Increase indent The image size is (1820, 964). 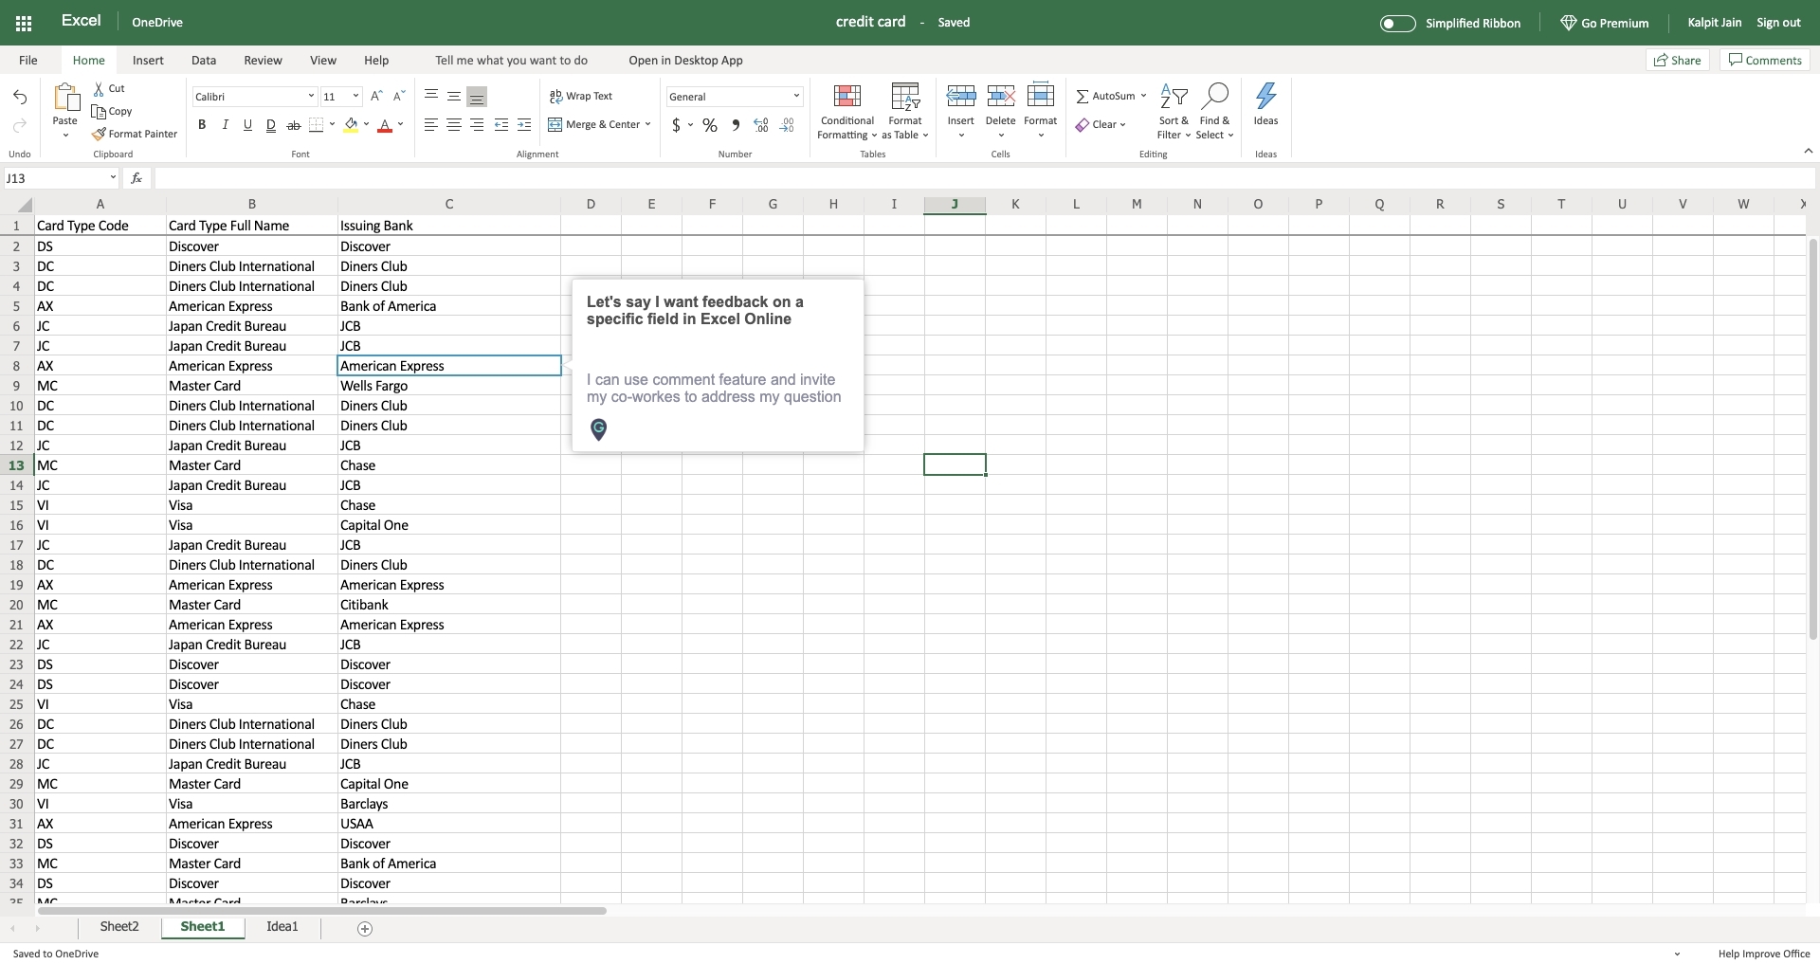click(x=524, y=124)
